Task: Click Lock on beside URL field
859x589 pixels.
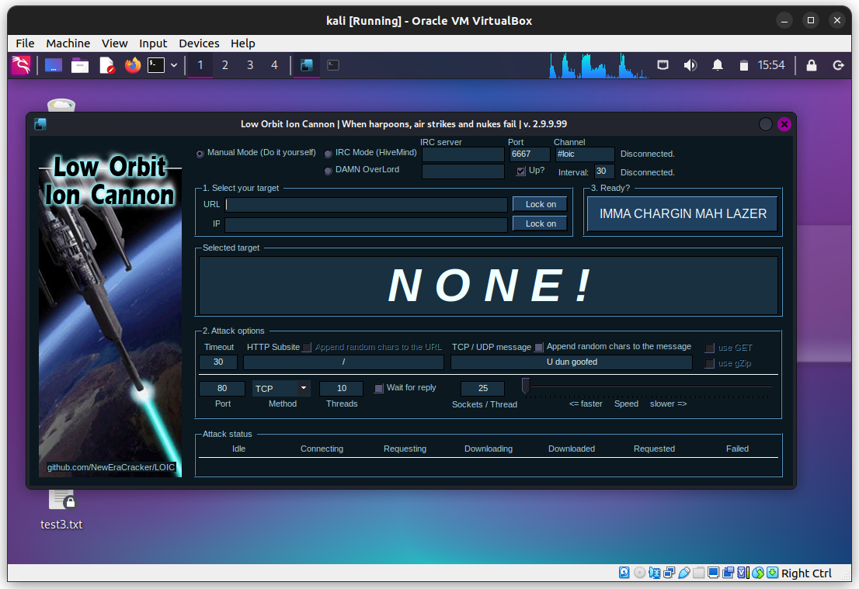Action: coord(540,204)
